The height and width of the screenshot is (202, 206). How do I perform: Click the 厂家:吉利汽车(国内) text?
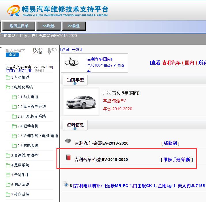pyautogui.click(x=121, y=93)
